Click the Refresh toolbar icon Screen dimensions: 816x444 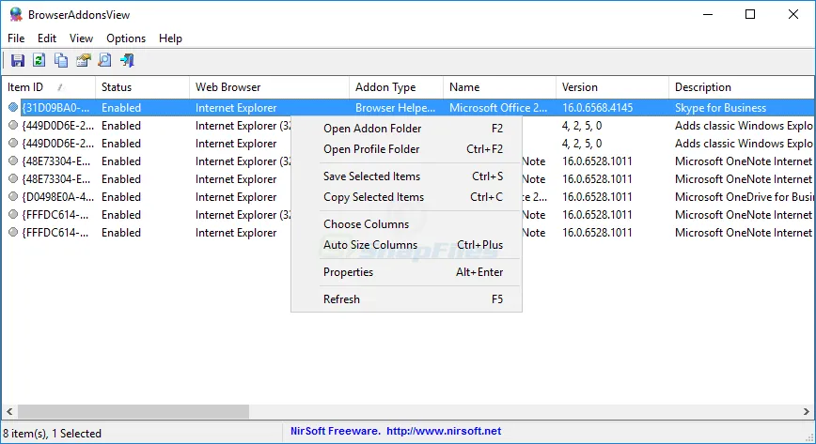coord(39,60)
